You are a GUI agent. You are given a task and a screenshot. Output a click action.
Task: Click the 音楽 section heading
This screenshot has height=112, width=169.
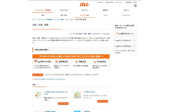pyautogui.click(x=34, y=85)
